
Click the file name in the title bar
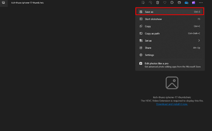coord(28,3)
